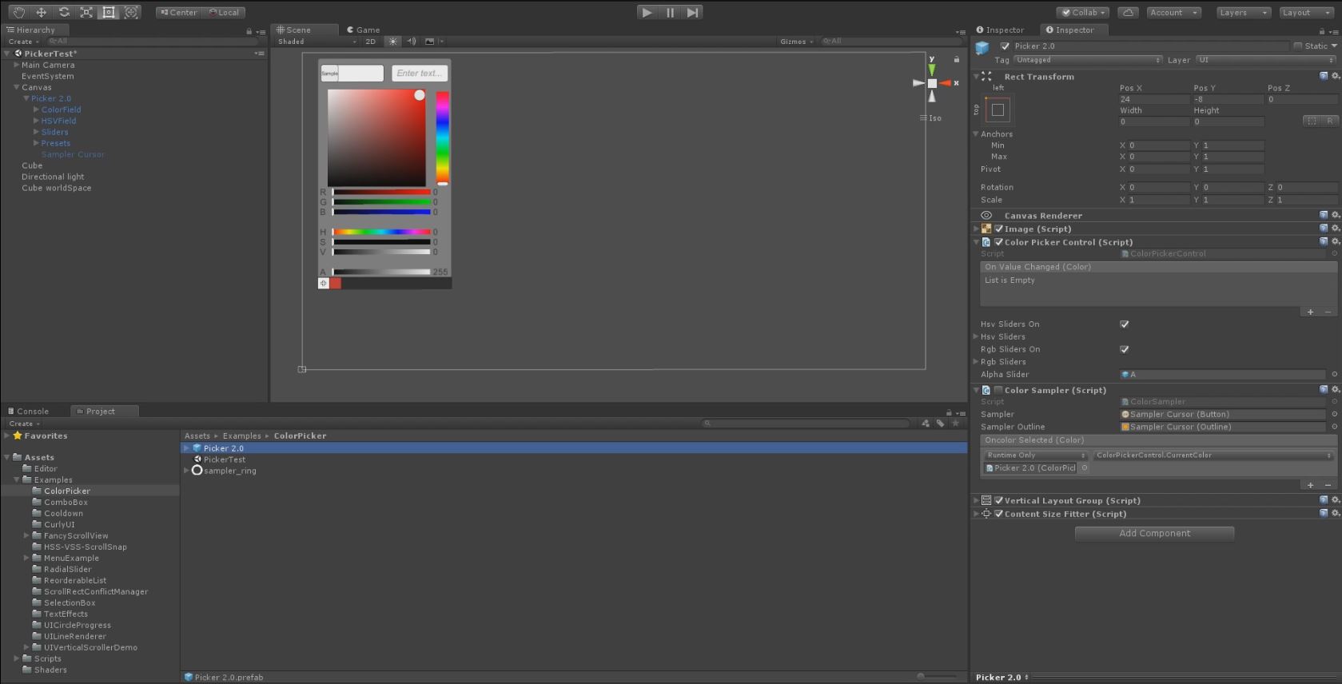1342x684 pixels.
Task: Click the eyedropper sampler icon in scene
Action: 324,283
